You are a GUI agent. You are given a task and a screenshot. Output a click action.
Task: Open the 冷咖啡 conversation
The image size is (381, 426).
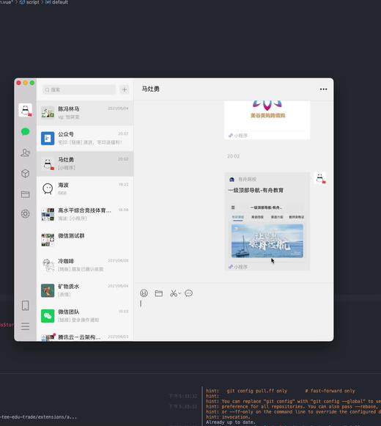[x=85, y=265]
